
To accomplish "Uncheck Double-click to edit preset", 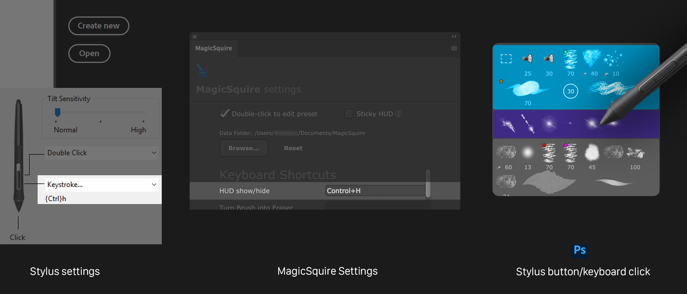I will (224, 113).
